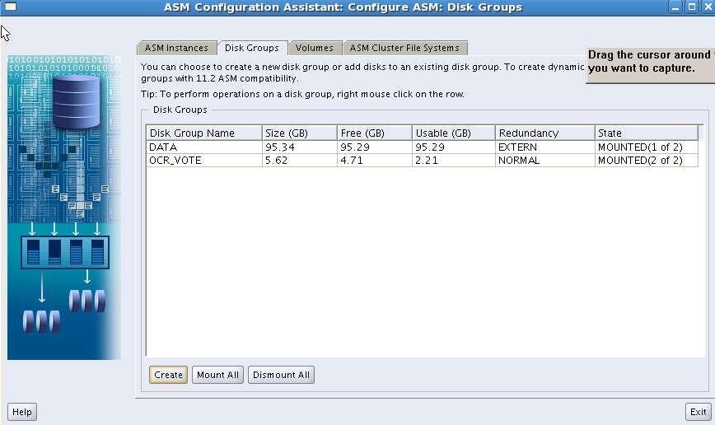
Task: Select the Disk Groups tab
Action: coord(252,48)
